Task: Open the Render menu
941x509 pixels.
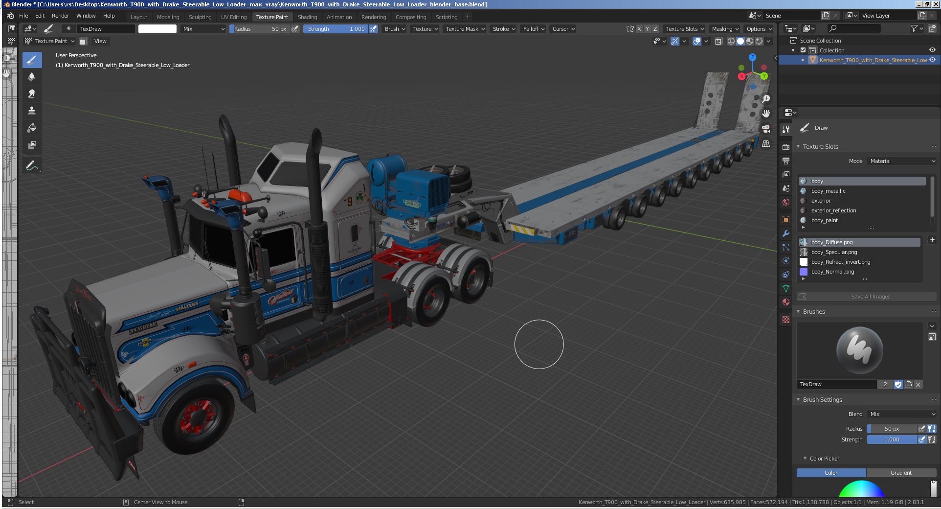Action: click(61, 16)
